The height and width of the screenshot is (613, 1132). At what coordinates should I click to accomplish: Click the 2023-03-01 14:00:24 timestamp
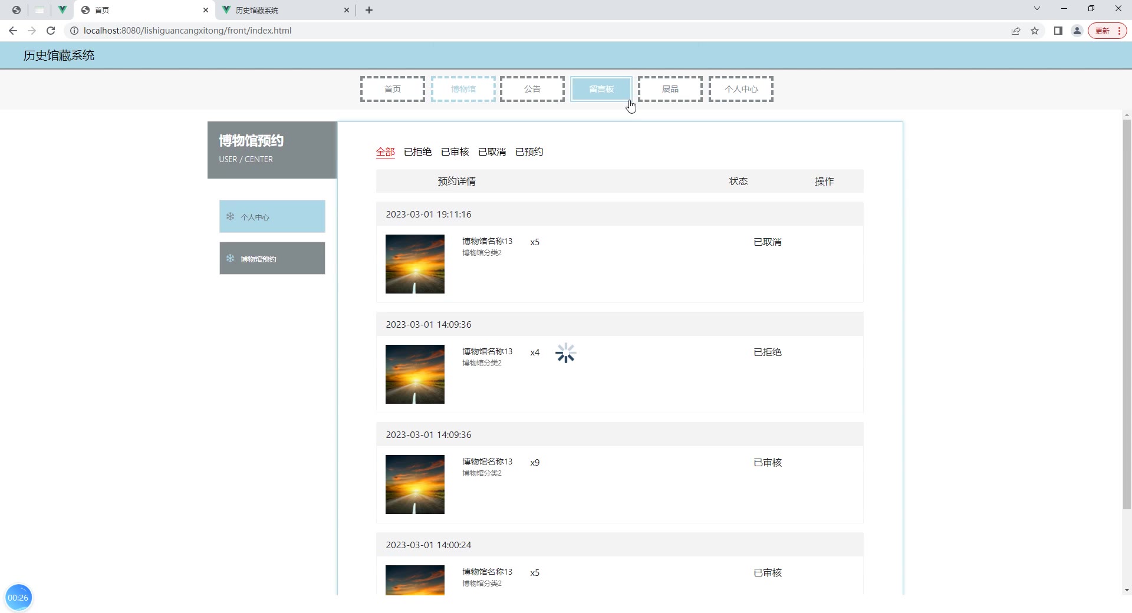[x=429, y=545]
